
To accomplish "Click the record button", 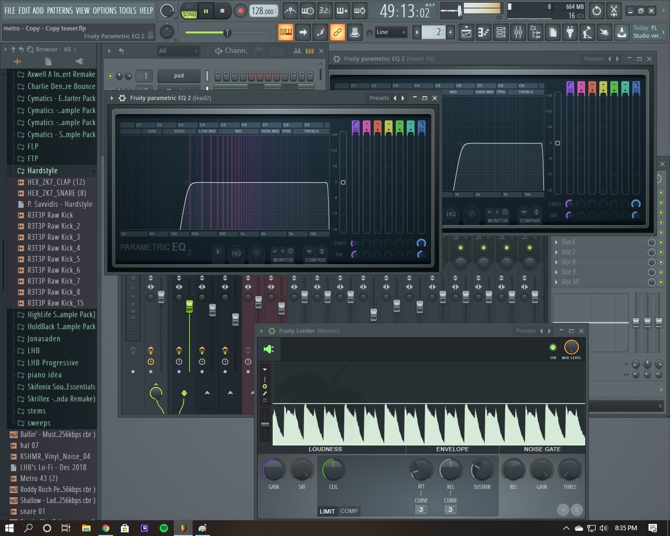I will point(240,10).
